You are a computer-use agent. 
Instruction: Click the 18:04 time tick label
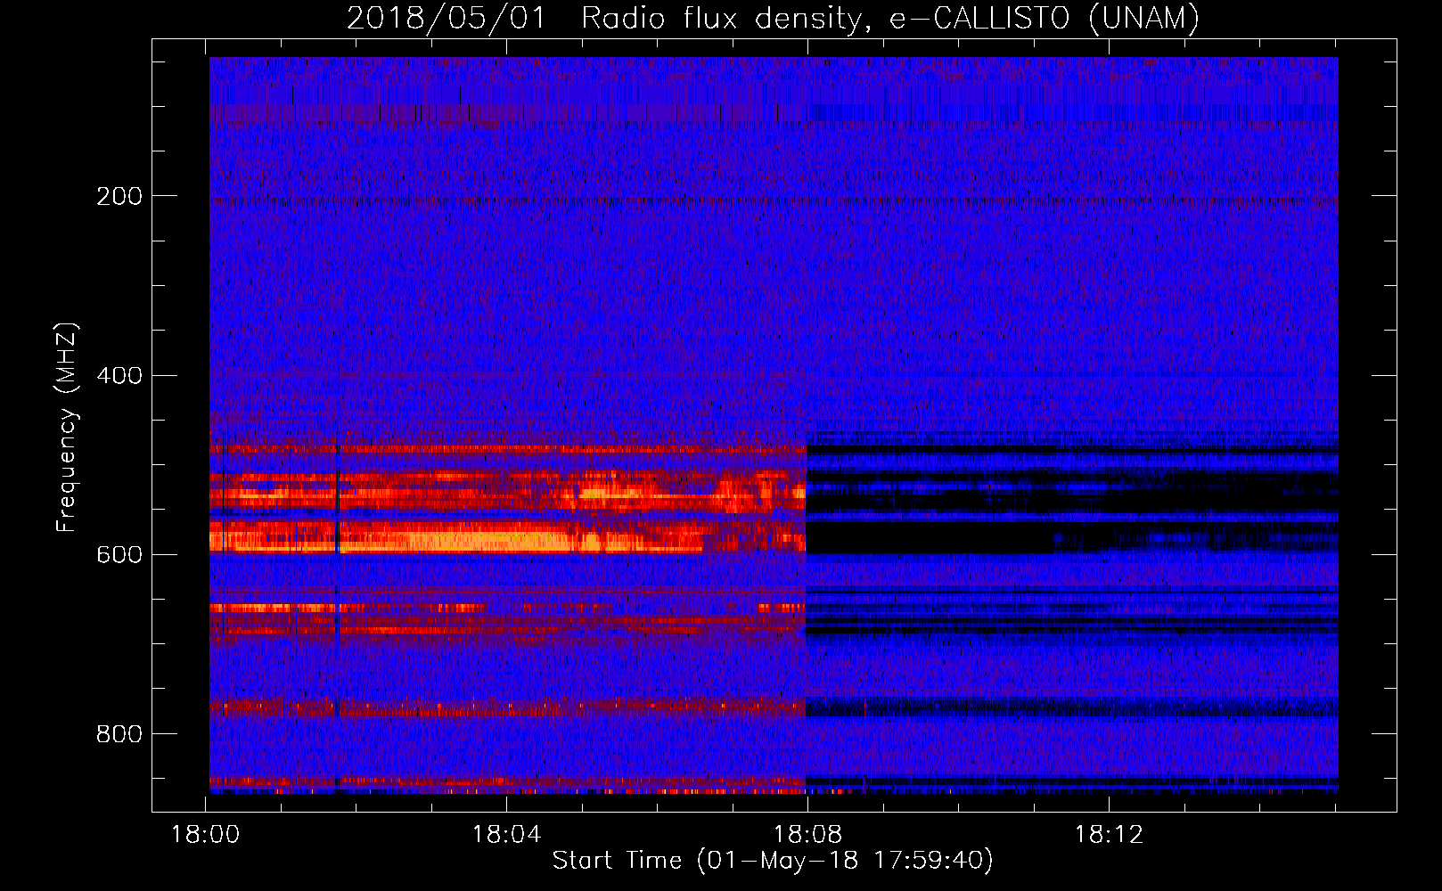[x=506, y=835]
